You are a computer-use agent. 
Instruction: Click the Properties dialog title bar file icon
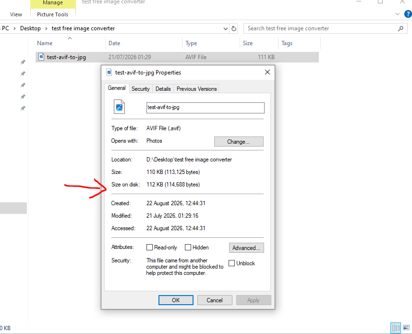109,72
